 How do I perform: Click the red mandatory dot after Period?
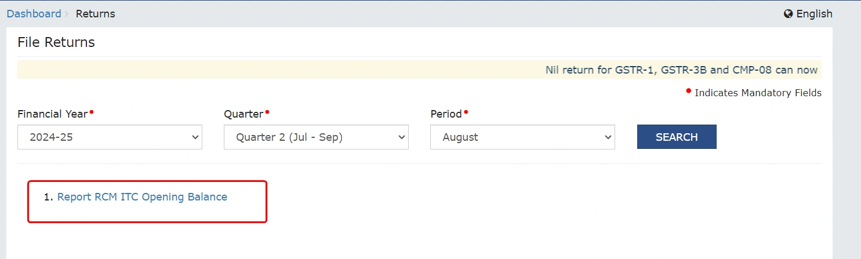[x=466, y=111]
